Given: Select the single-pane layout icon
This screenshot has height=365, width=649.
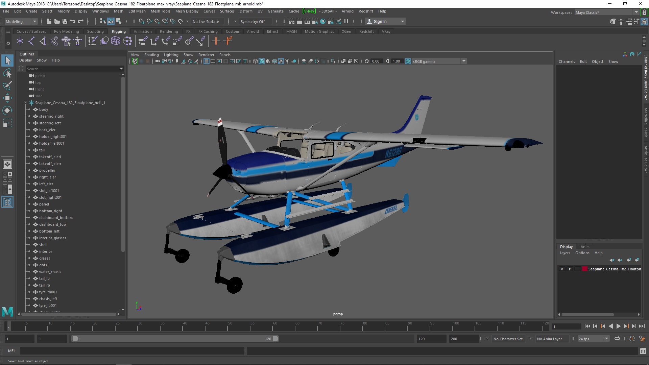Looking at the screenshot, I should click(x=7, y=164).
